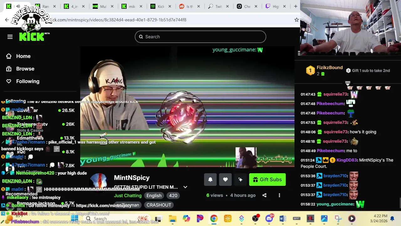The width and height of the screenshot is (401, 226).
Task: Click 'Gift 1 sub to take 2nd' text
Action: pos(371,71)
